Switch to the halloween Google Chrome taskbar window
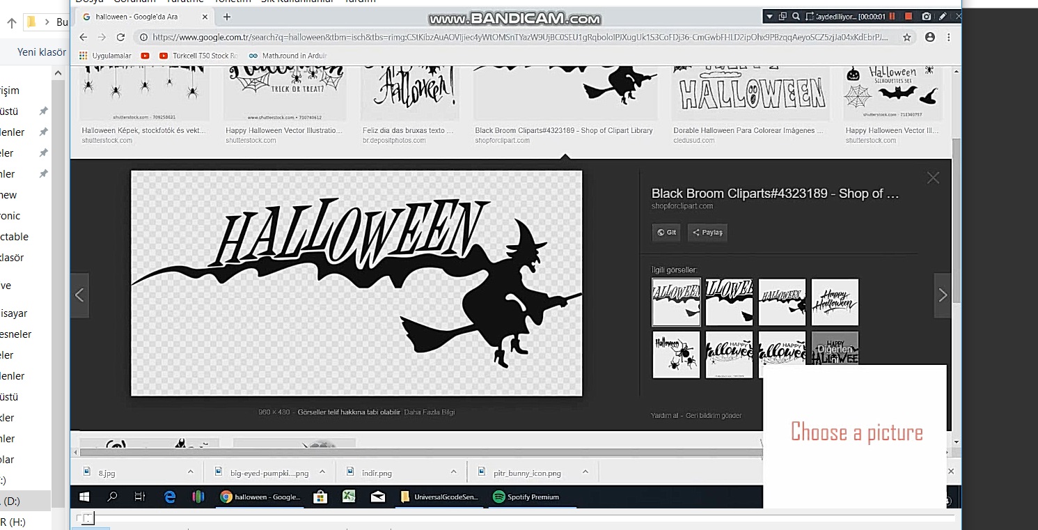 coord(260,497)
